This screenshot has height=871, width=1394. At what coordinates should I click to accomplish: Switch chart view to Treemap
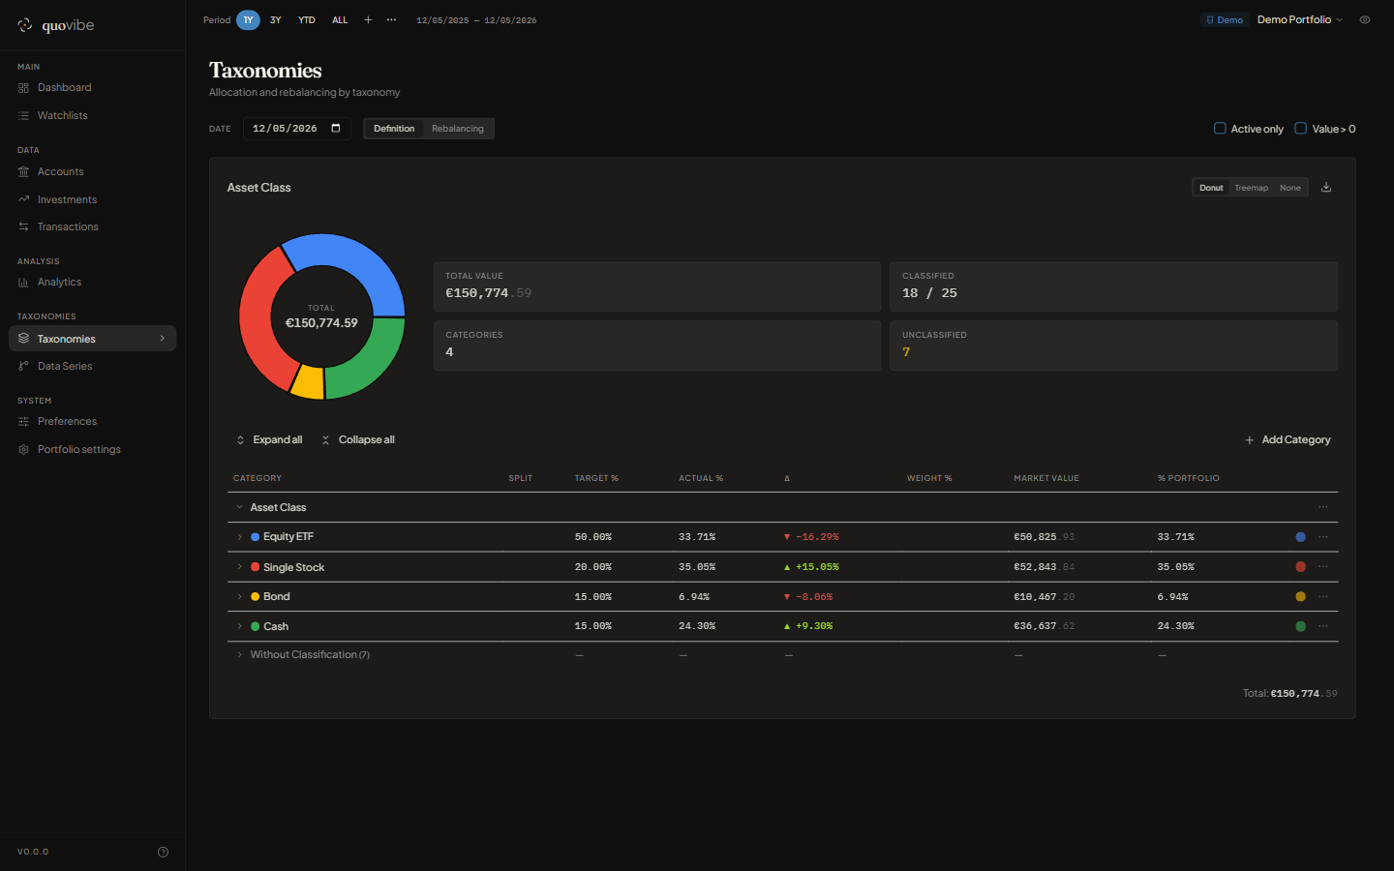(x=1251, y=188)
